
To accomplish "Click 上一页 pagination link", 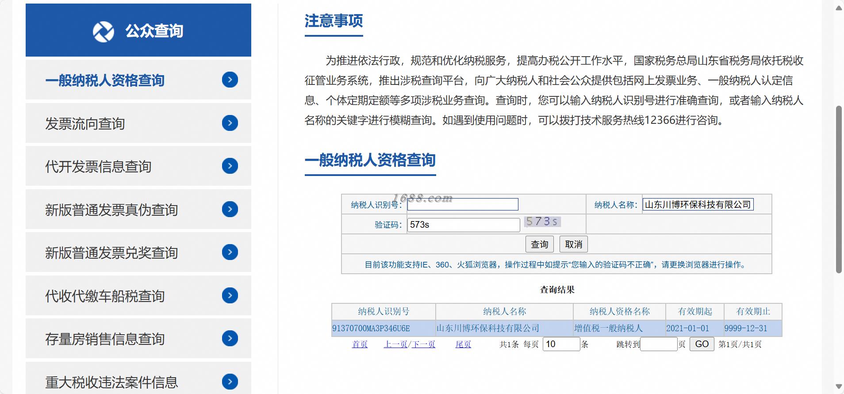I will [395, 344].
